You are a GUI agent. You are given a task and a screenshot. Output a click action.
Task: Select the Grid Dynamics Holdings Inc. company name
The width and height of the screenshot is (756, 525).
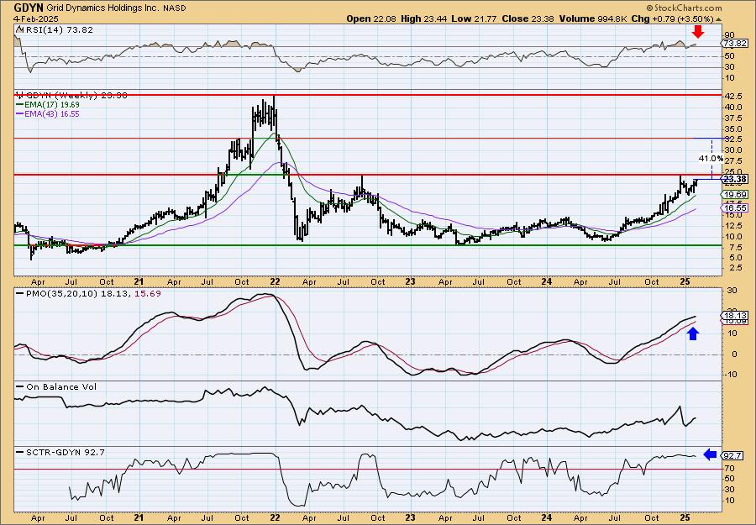tap(102, 8)
